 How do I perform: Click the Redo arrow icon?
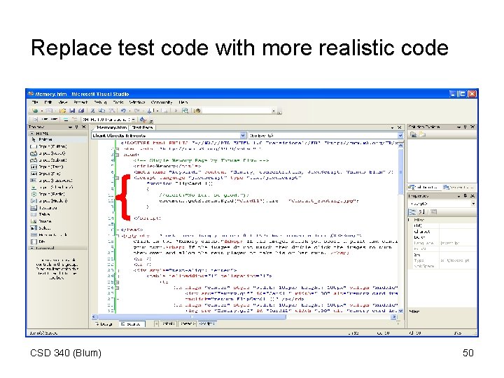[137, 111]
